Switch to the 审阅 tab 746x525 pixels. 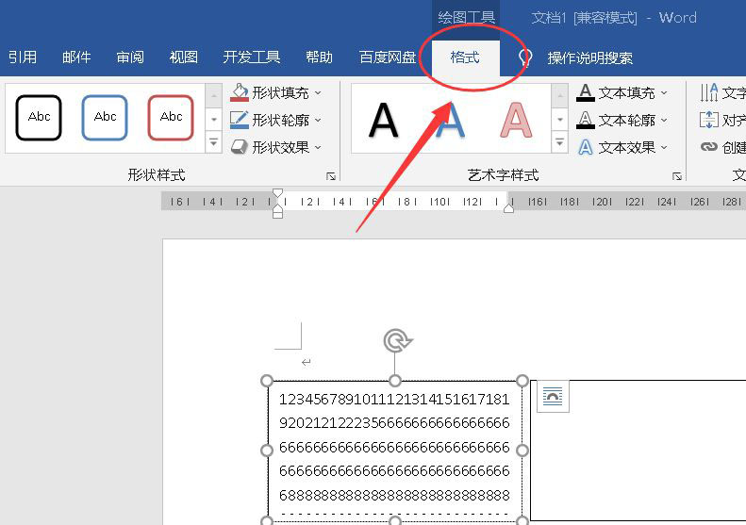130,57
